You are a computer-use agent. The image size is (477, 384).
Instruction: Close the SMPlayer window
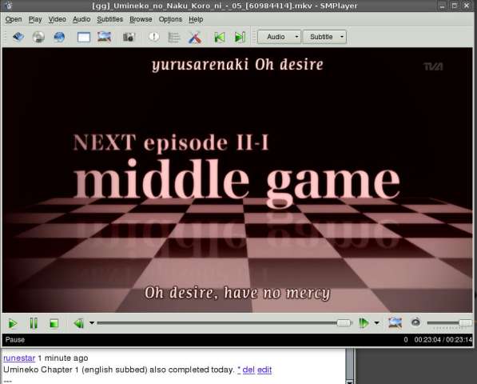[x=467, y=6]
